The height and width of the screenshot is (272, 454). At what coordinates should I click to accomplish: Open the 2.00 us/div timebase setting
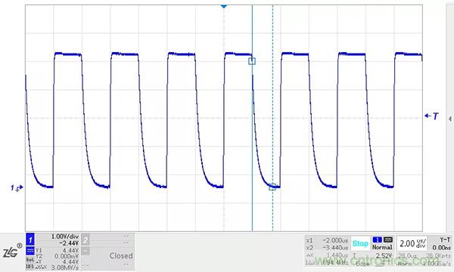(x=412, y=243)
